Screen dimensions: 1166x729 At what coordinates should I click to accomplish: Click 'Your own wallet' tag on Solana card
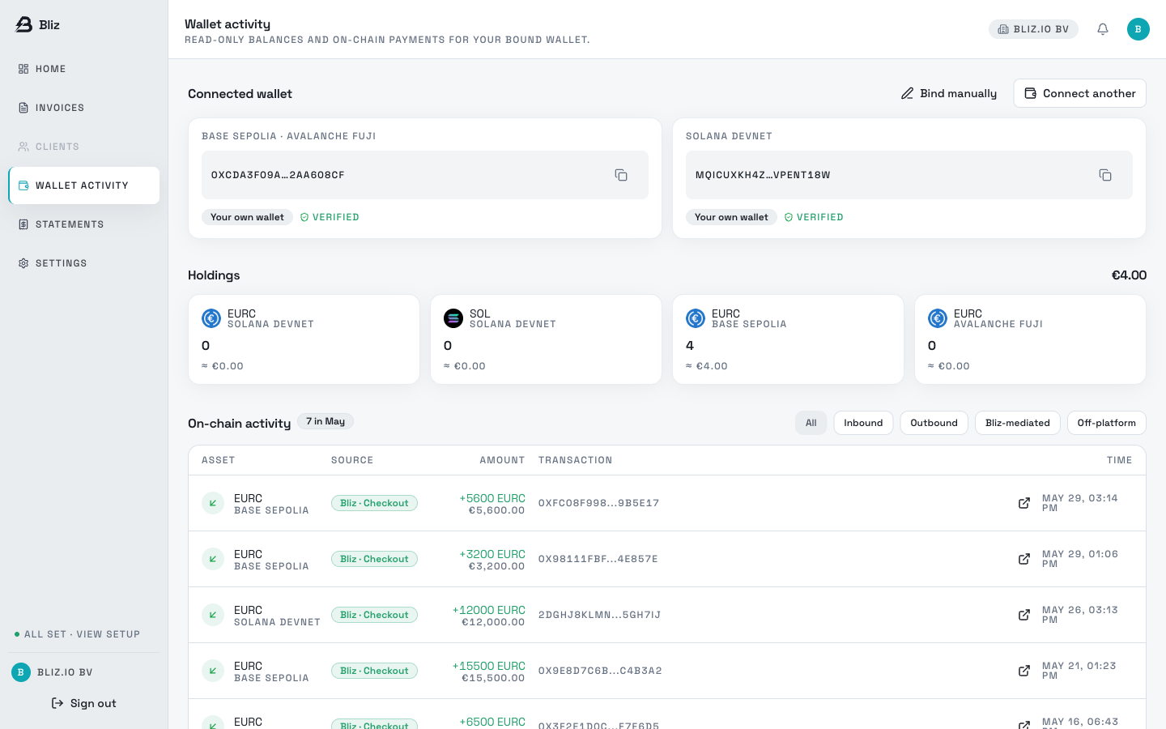point(731,217)
